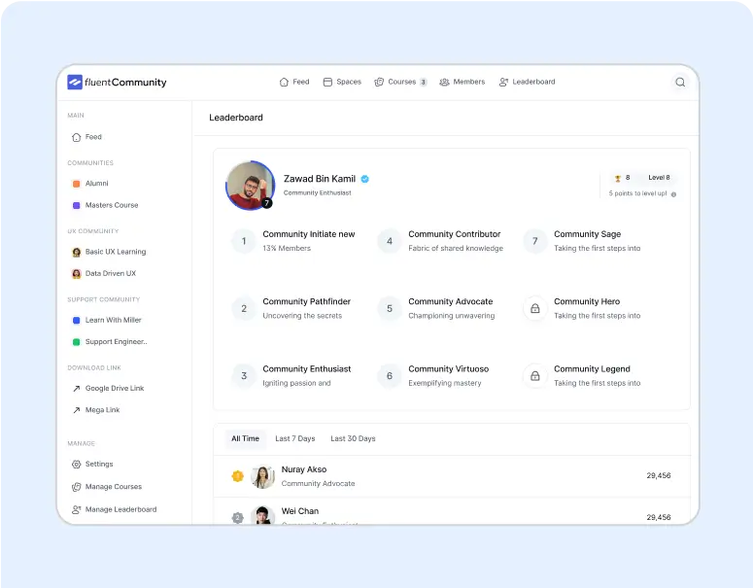
Task: Click Zawad Bin Kamil profile photo
Action: tap(251, 185)
